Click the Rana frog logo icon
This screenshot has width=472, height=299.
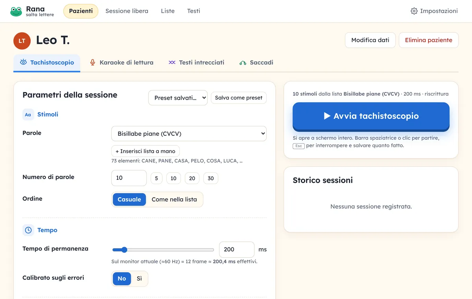[16, 11]
